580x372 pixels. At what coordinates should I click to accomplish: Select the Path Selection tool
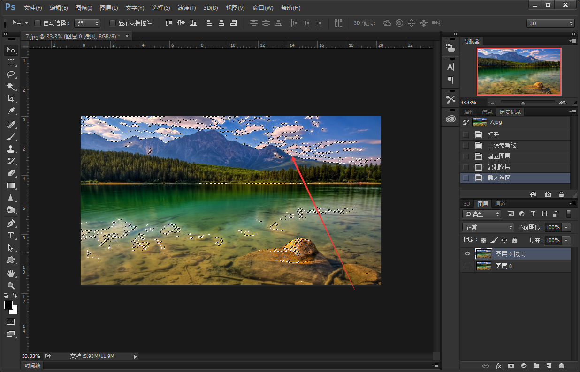point(10,248)
